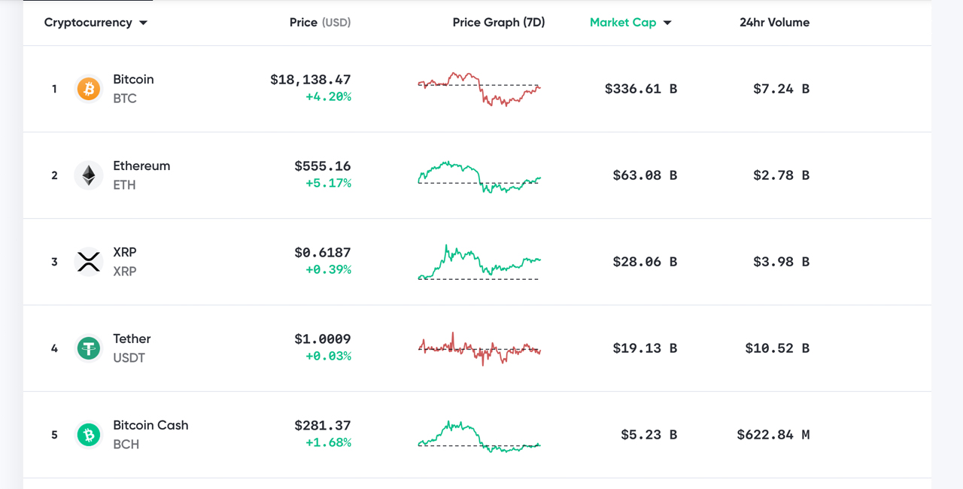Image resolution: width=963 pixels, height=489 pixels.
Task: Toggle the Market Cap sort arrow
Action: pos(667,23)
